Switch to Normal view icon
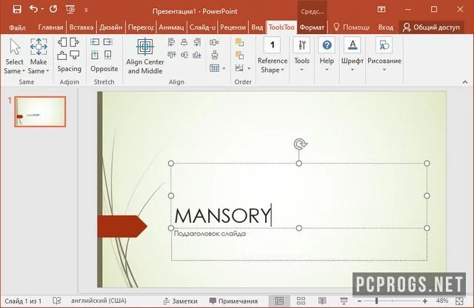The height and width of the screenshot is (308, 474). click(x=279, y=301)
